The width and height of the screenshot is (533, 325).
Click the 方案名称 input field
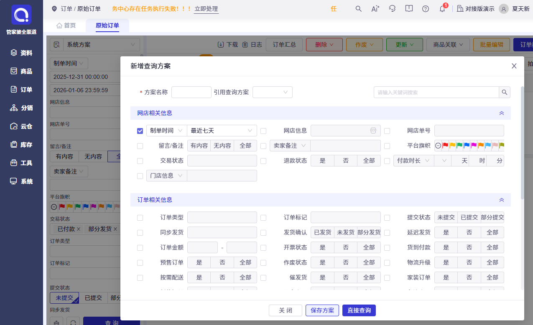(191, 92)
